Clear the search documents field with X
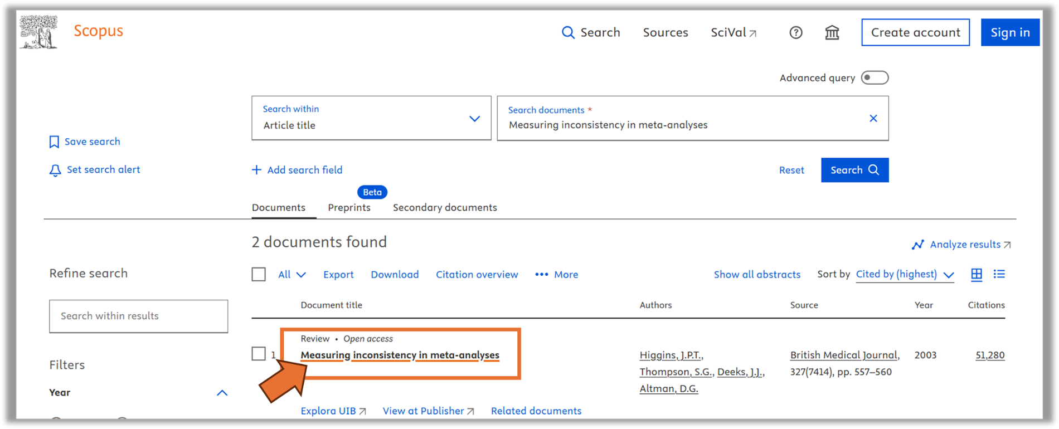The height and width of the screenshot is (429, 1059). click(873, 118)
